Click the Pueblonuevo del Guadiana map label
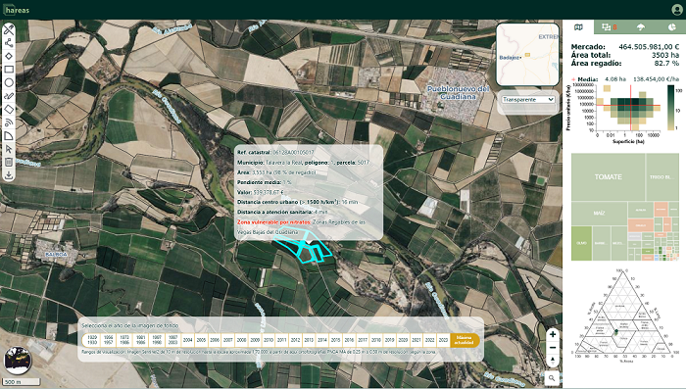This screenshot has width=686, height=389. 458,92
